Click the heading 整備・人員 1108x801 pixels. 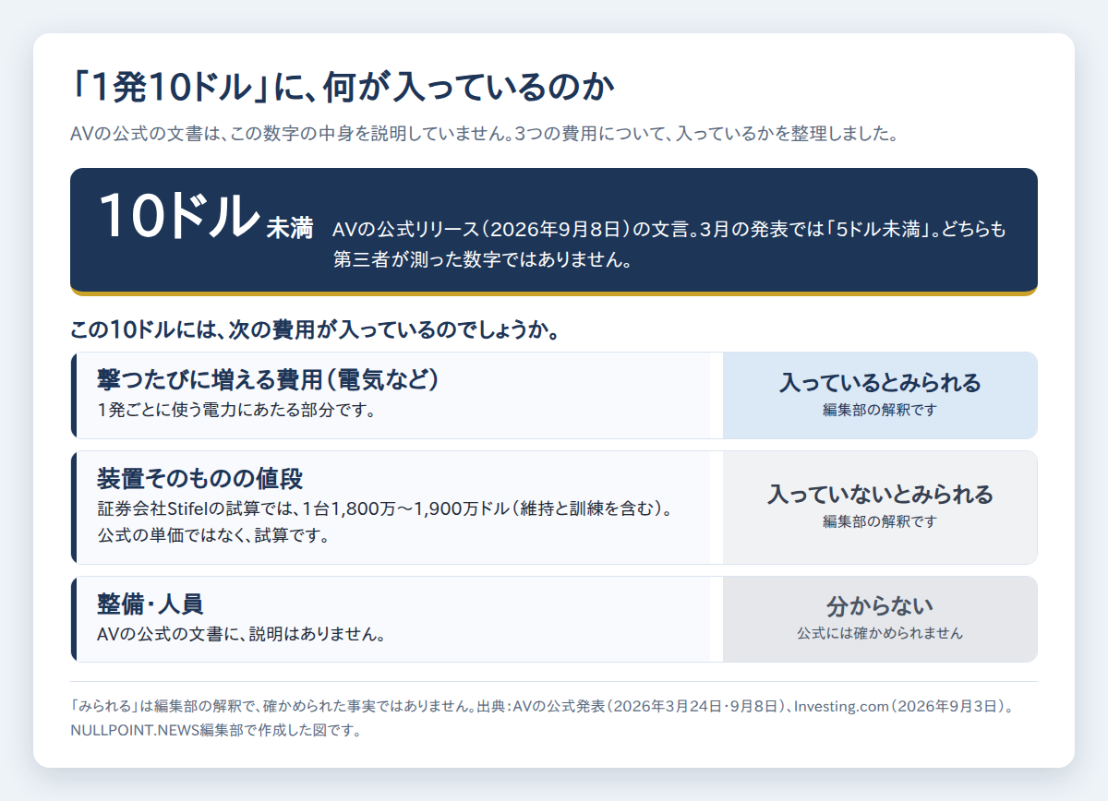coord(150,604)
